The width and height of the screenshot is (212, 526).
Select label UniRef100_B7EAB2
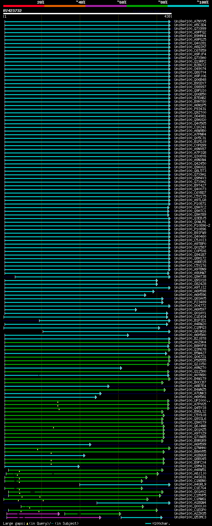(190, 98)
